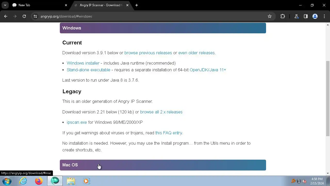
Task: Open the Windows Start menu
Action: tap(7, 181)
